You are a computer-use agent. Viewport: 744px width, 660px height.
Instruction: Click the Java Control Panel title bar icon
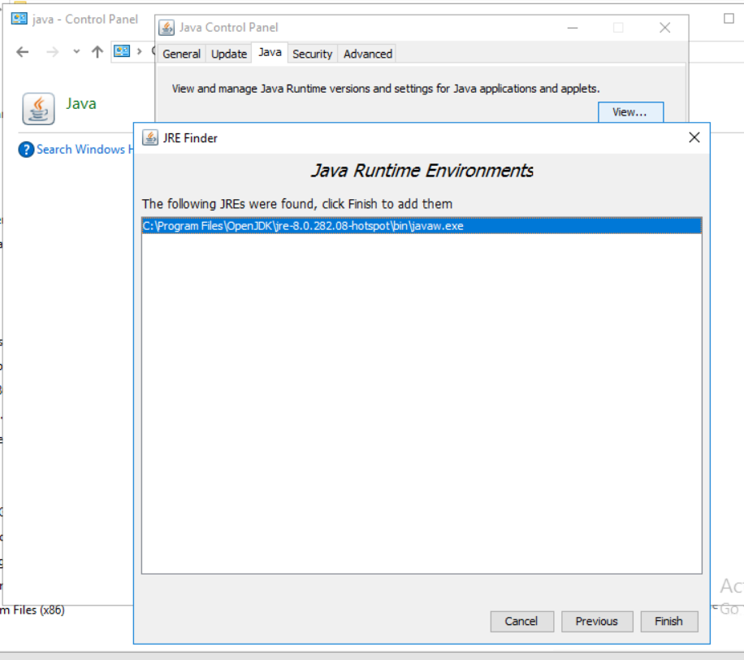click(x=166, y=28)
